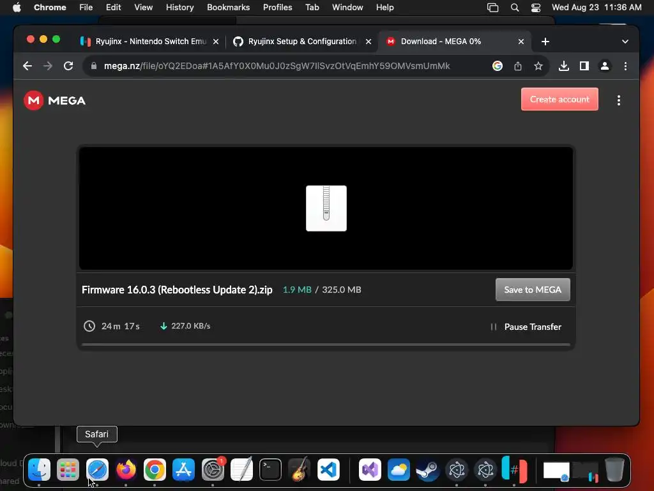Open Chrome three-dot menu
Viewport: 654px width, 491px height.
(625, 66)
